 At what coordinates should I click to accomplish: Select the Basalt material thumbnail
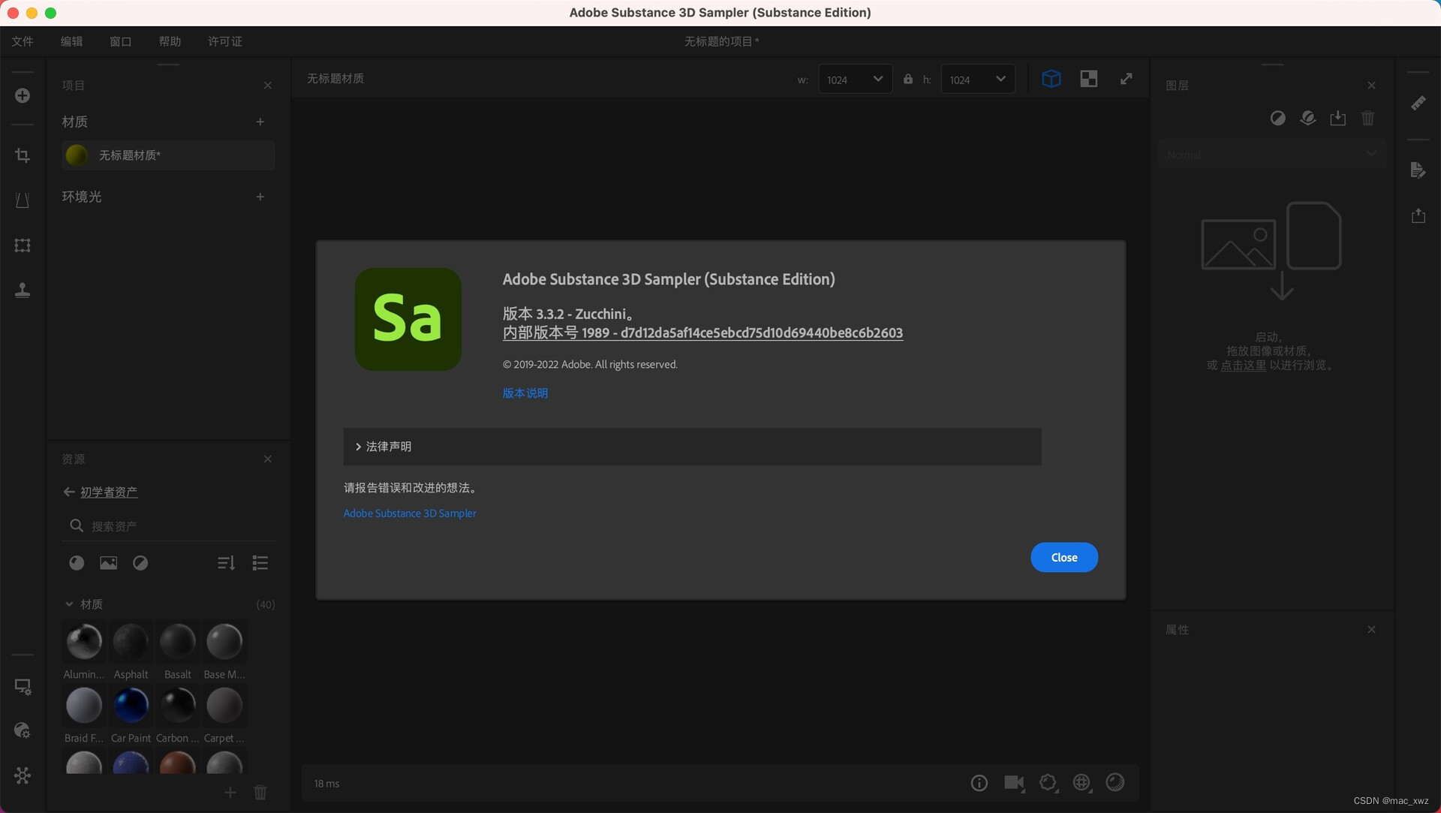178,642
